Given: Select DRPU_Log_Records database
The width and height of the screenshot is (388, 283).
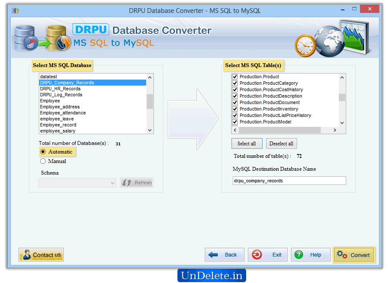Looking at the screenshot, I should coord(93,95).
